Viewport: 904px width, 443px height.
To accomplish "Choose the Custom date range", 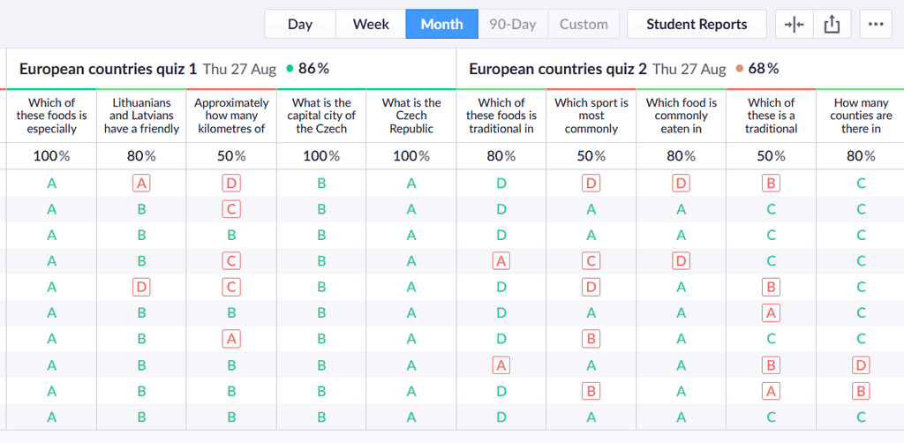I will pyautogui.click(x=584, y=24).
